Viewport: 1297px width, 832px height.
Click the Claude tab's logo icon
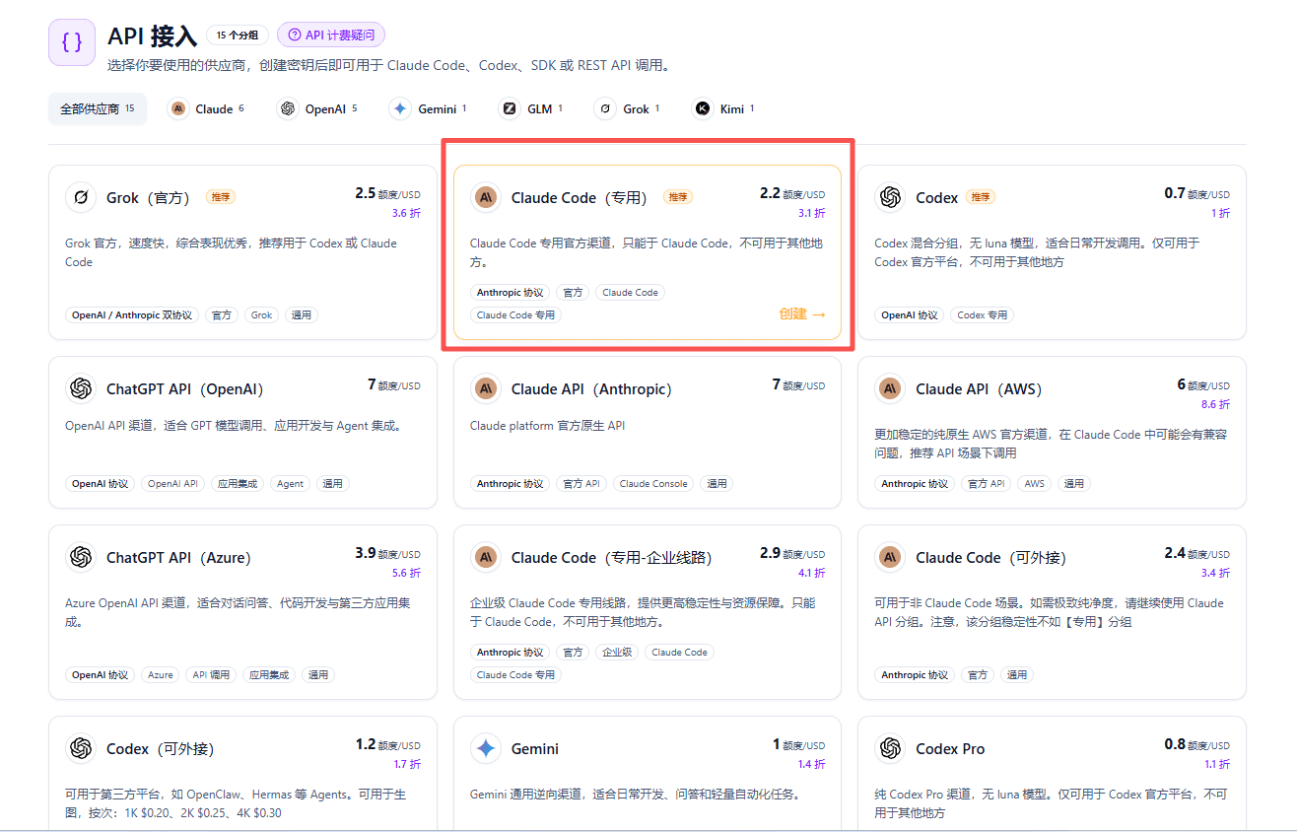point(178,108)
